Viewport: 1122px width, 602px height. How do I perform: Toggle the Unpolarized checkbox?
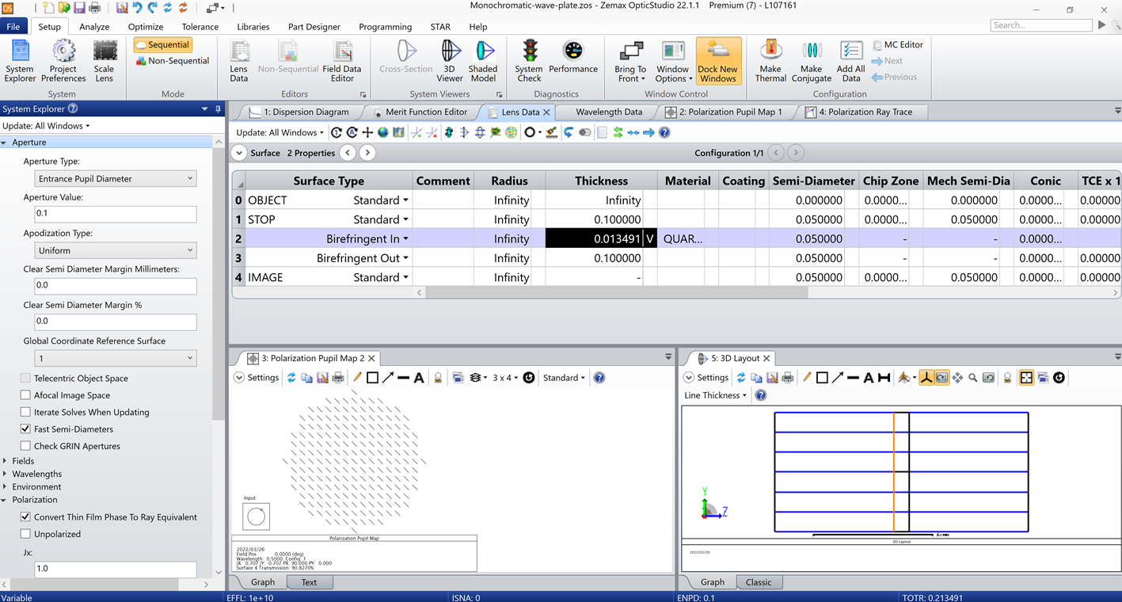tap(25, 534)
